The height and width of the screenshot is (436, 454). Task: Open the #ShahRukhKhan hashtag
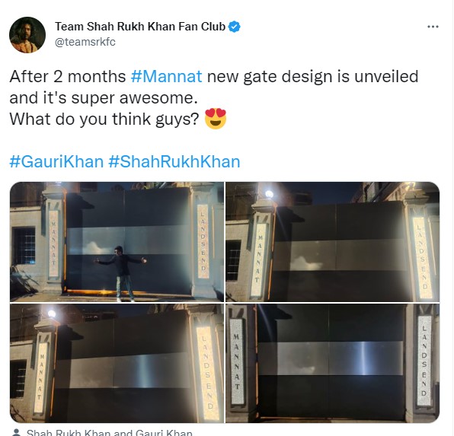pyautogui.click(x=174, y=161)
